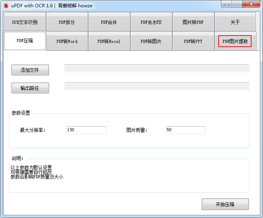Select the PDF合并 tab

[x=109, y=22]
